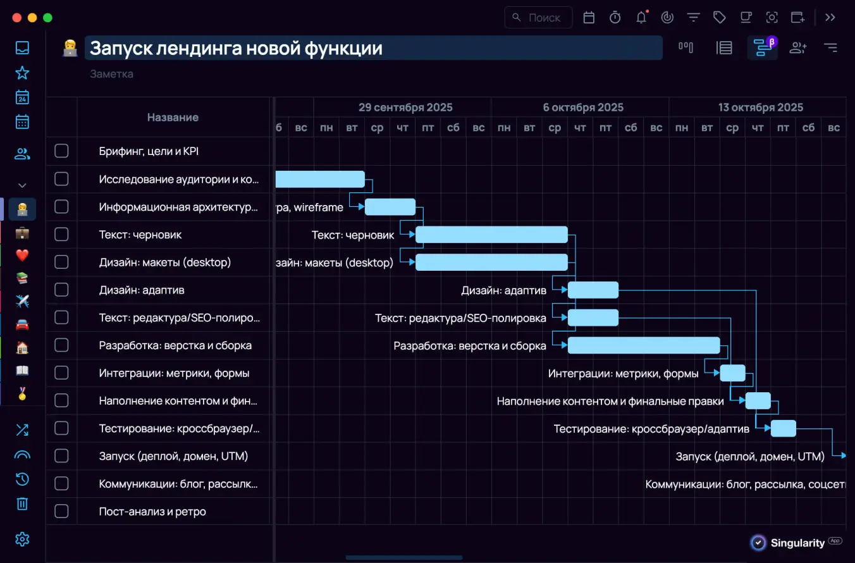Switch to Kanban board view
The height and width of the screenshot is (563, 855).
pyautogui.click(x=686, y=47)
